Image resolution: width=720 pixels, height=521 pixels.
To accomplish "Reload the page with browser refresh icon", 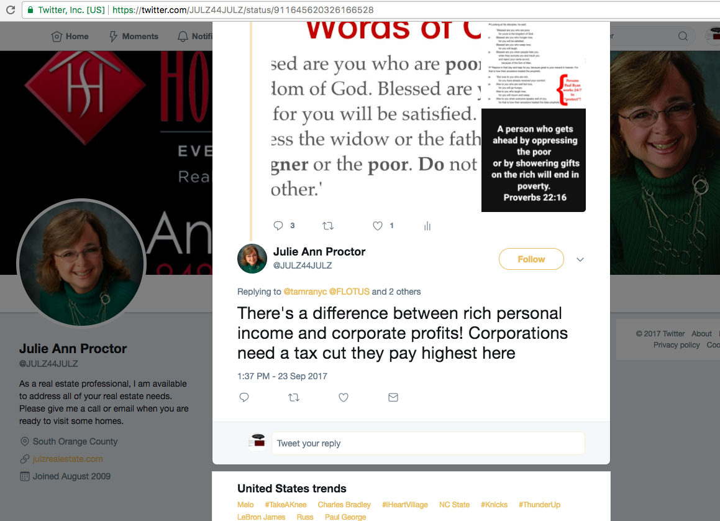I will 10,10.
